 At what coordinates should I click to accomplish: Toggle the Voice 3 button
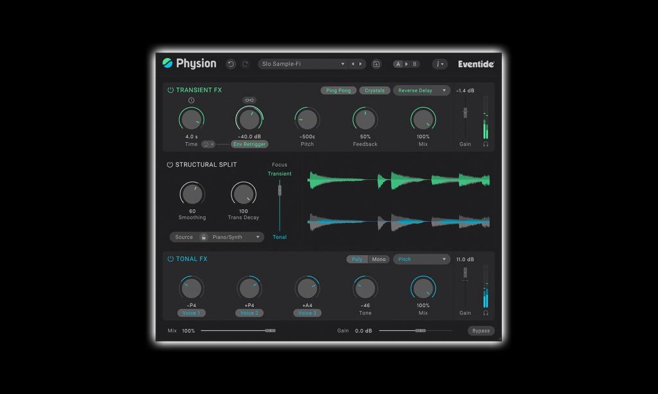307,313
